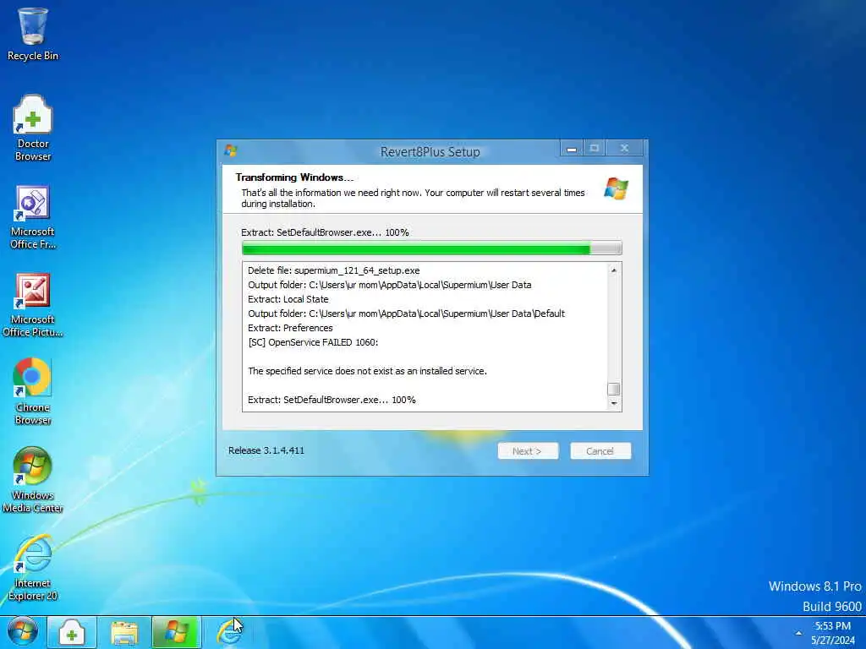Launch Internet Explorer 20 desktop shortcut
The image size is (866, 649).
coord(33,568)
